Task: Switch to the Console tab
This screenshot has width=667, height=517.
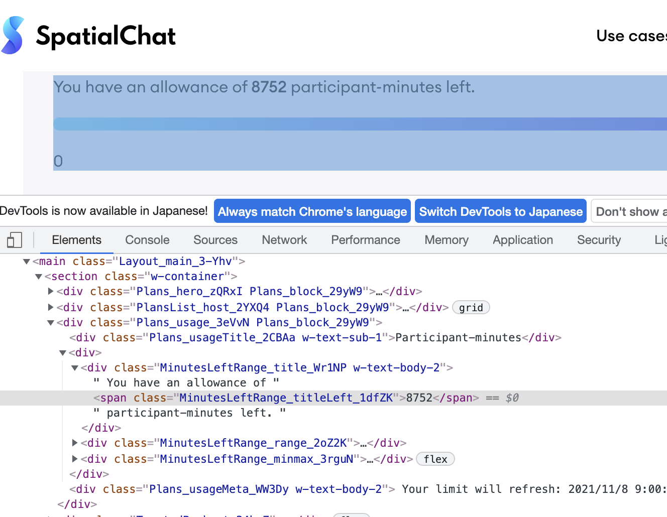Action: 147,240
